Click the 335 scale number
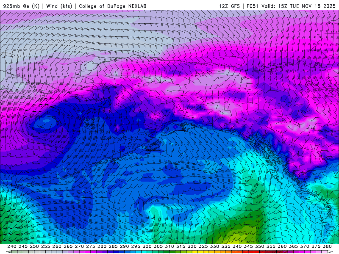This screenshot has height=254, width=339. click(x=226, y=246)
